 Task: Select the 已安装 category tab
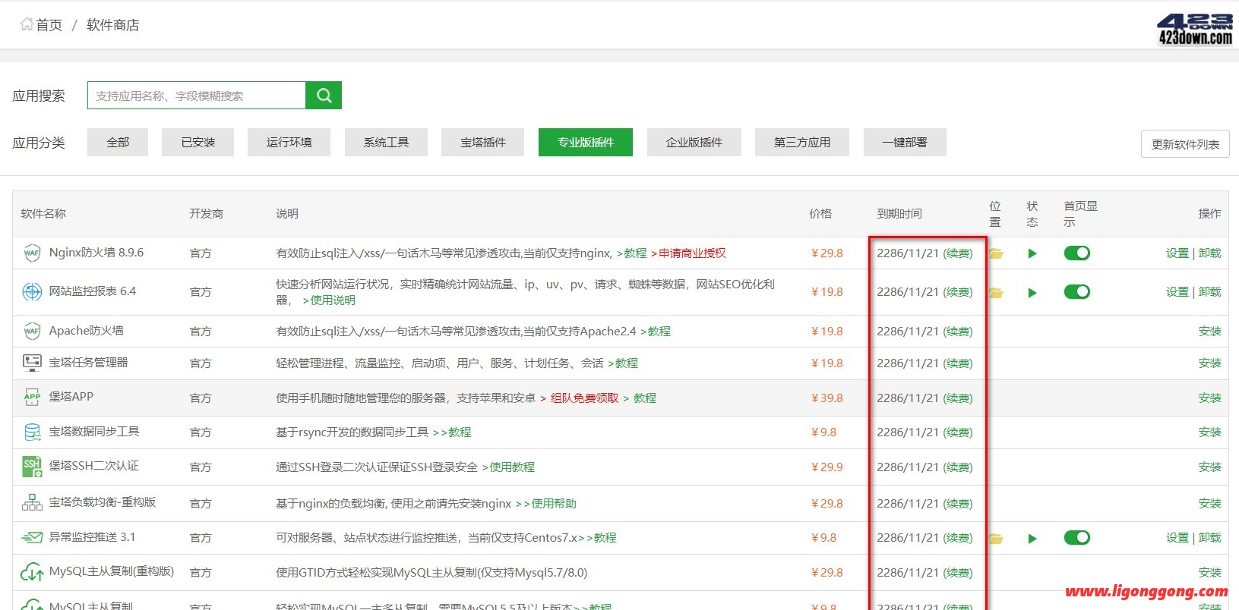(x=198, y=142)
